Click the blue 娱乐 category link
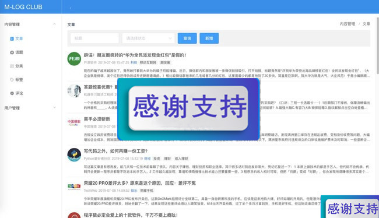379x218 pixels. point(134,191)
